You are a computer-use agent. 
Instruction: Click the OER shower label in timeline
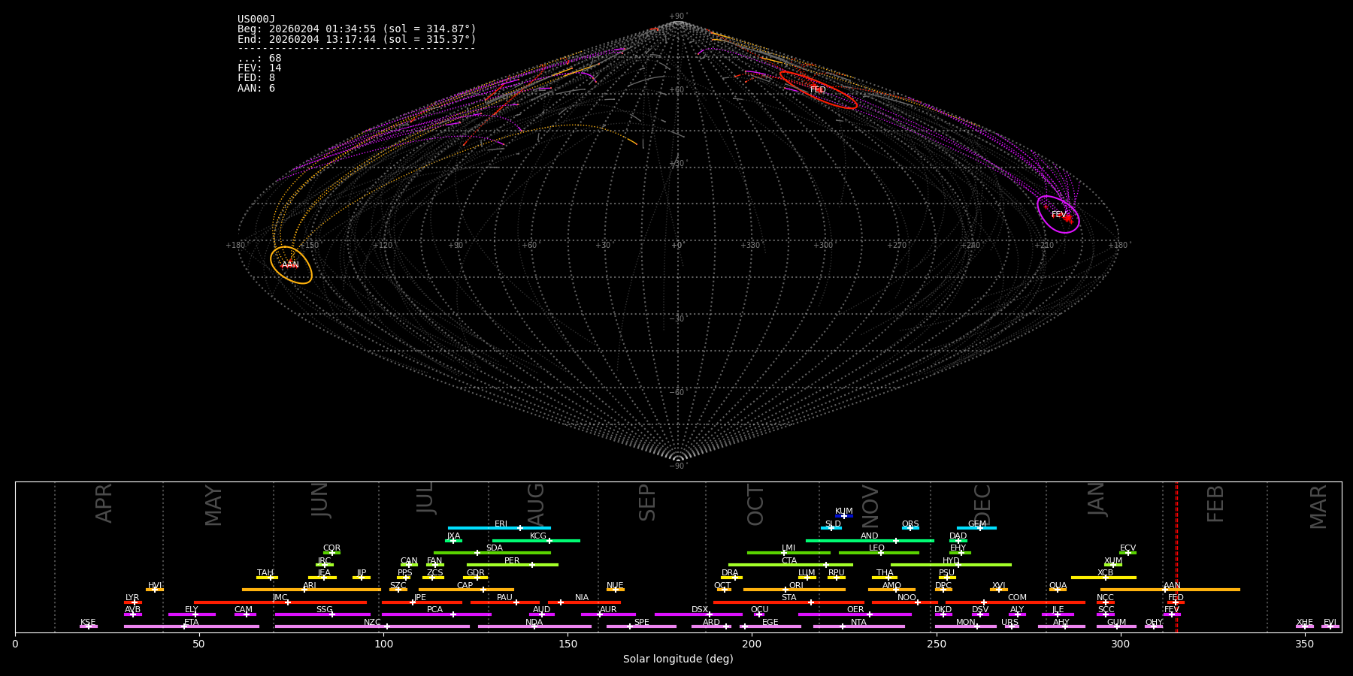click(x=855, y=610)
